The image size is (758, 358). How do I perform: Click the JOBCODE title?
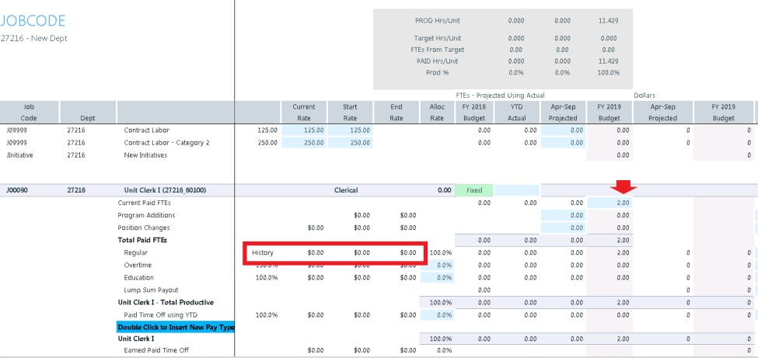33,21
